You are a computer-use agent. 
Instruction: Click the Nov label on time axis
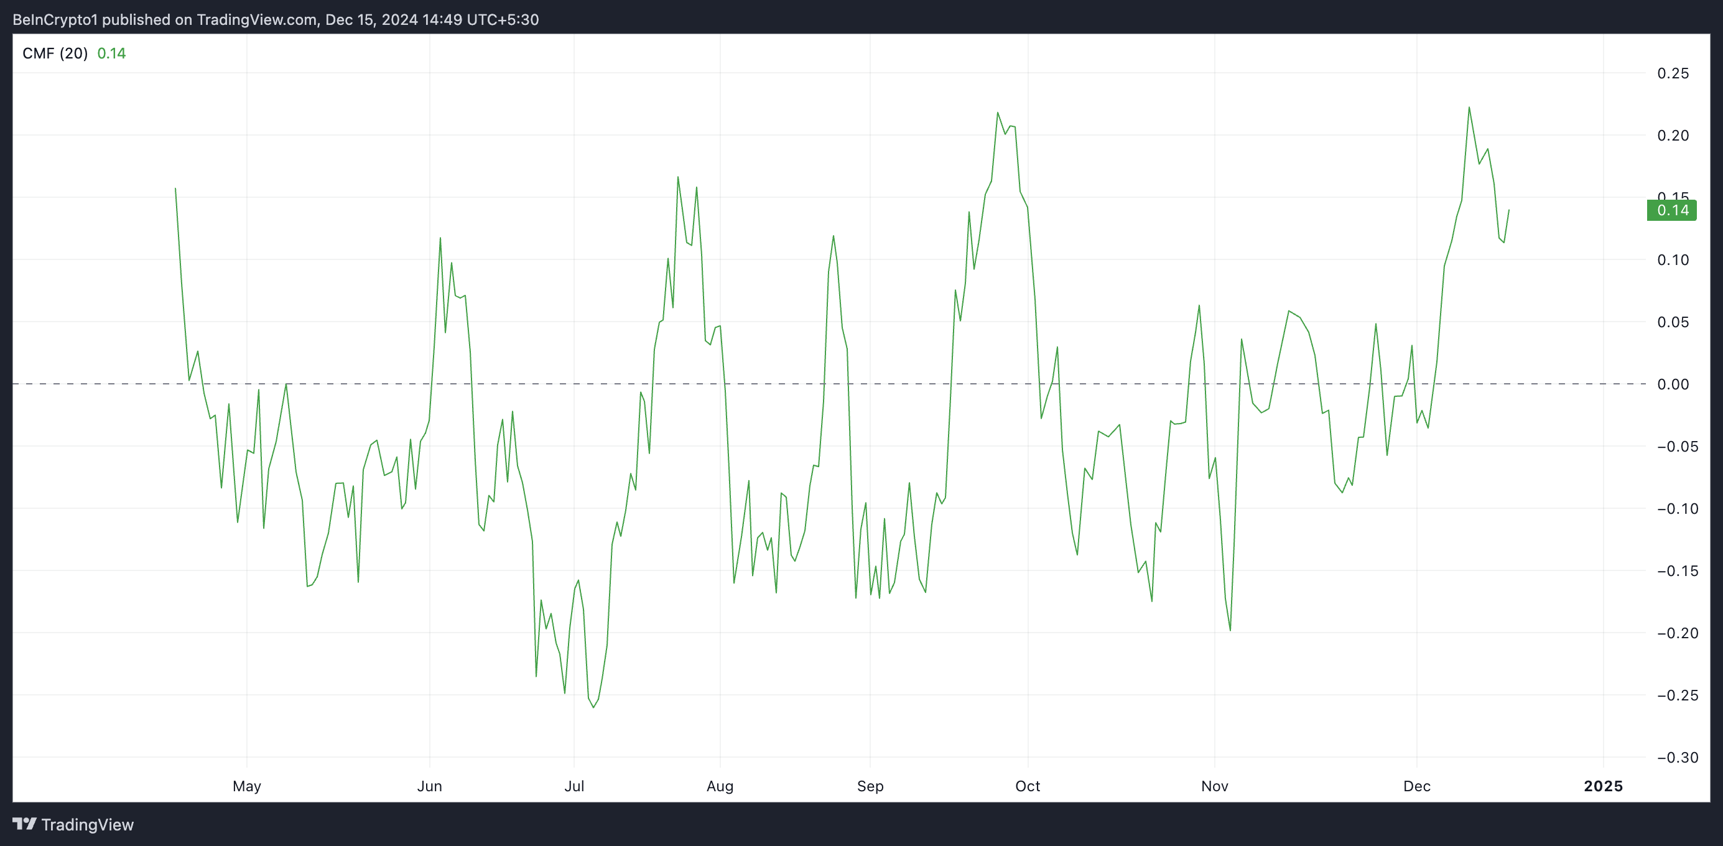[1215, 786]
